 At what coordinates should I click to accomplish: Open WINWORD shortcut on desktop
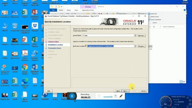(35, 69)
